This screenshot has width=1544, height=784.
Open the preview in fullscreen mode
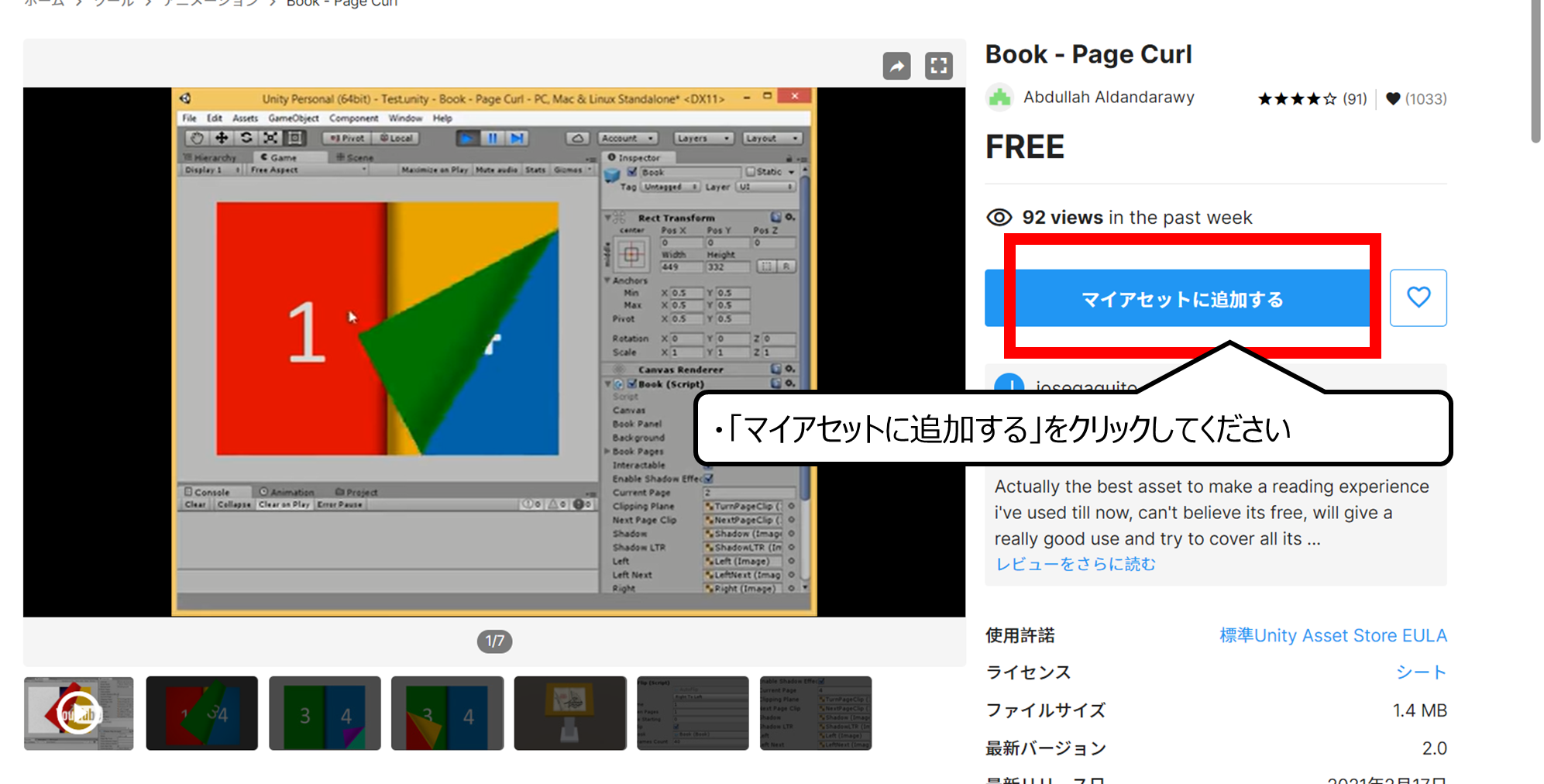(938, 66)
